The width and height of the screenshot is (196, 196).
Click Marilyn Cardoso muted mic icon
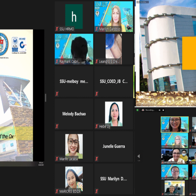[x=97, y=29]
